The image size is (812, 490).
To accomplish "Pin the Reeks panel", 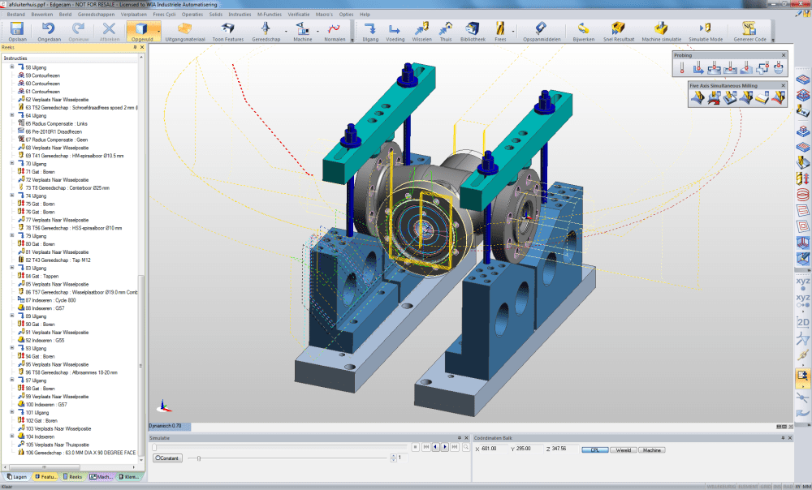I will [x=135, y=47].
